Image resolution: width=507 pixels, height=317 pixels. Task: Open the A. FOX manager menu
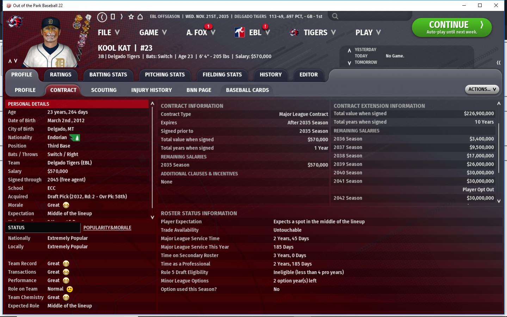(200, 32)
